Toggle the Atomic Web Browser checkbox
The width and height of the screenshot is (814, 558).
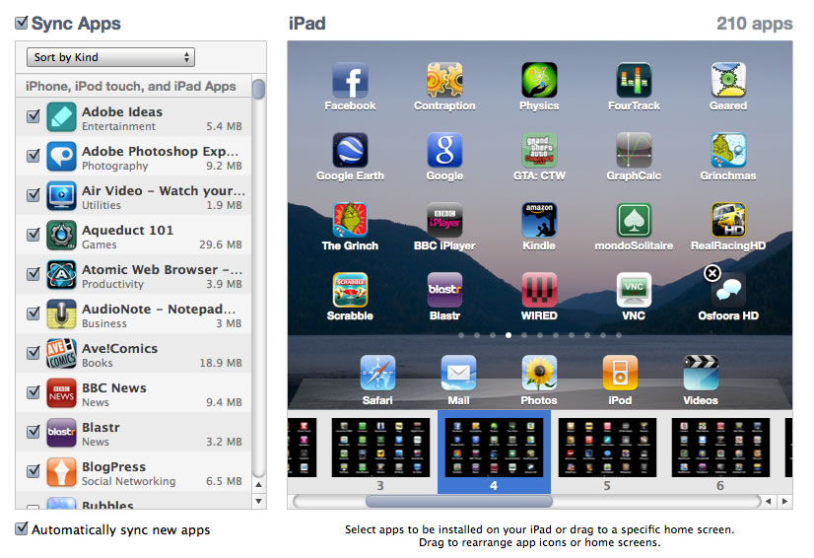pos(34,274)
